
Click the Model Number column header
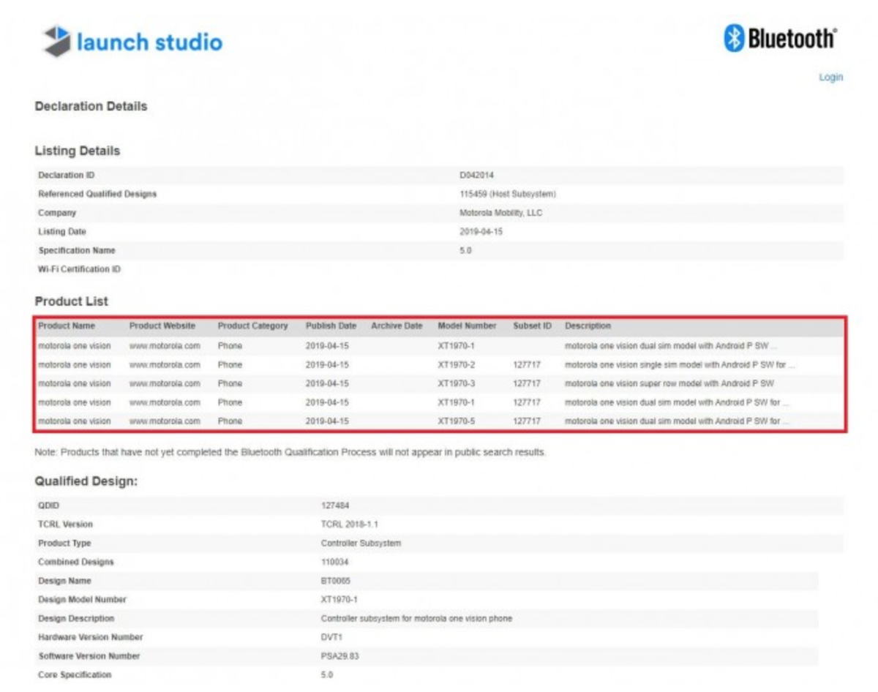(467, 326)
